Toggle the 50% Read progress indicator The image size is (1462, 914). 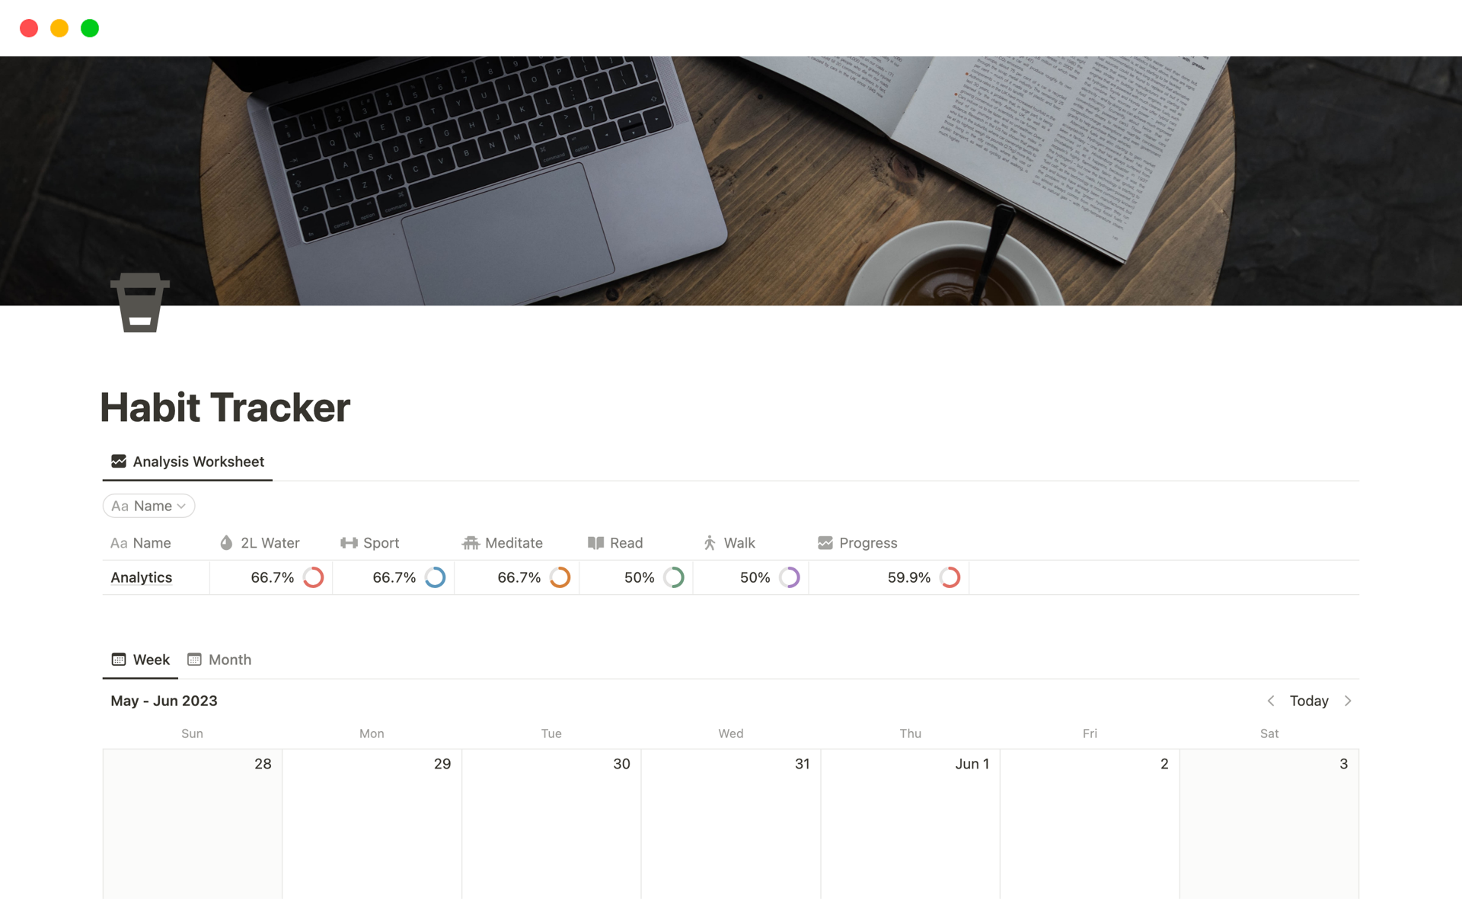point(679,577)
